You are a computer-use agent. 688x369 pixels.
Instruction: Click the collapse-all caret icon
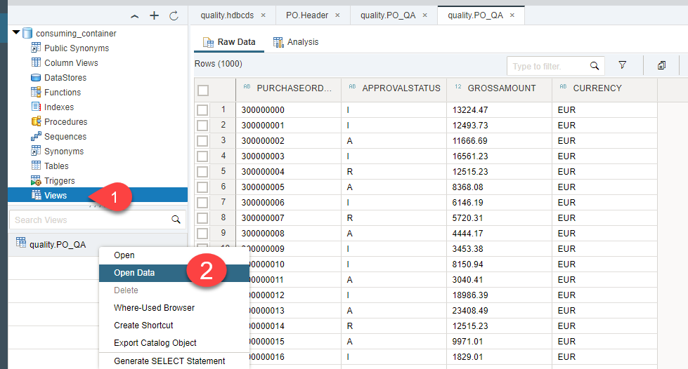(135, 16)
